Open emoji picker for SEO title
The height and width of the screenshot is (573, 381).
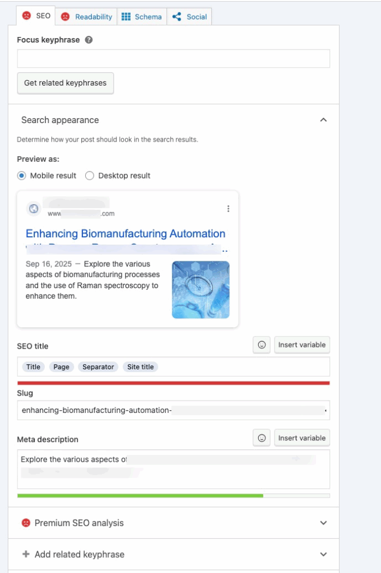click(261, 345)
